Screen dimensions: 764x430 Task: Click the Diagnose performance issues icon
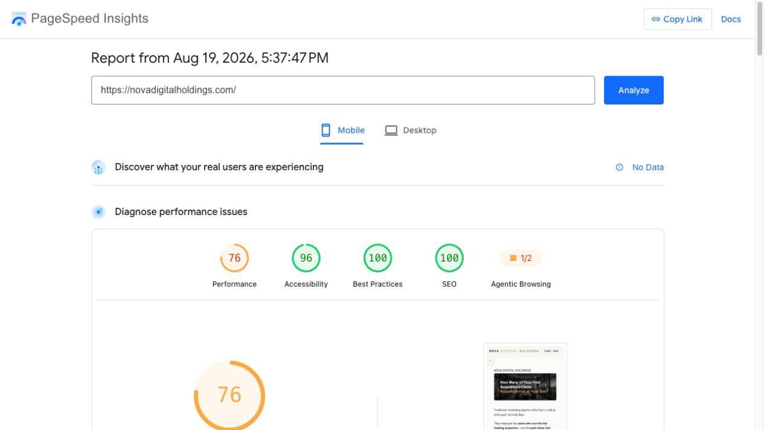coord(98,212)
